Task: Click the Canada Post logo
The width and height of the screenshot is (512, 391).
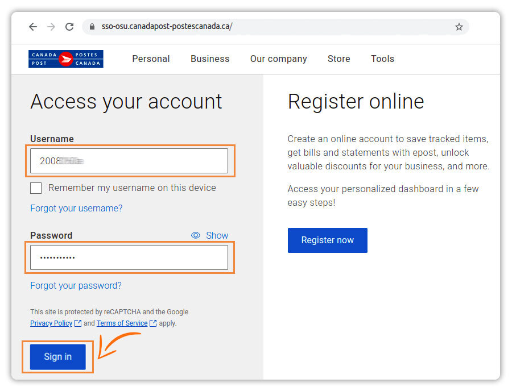Action: pyautogui.click(x=66, y=59)
